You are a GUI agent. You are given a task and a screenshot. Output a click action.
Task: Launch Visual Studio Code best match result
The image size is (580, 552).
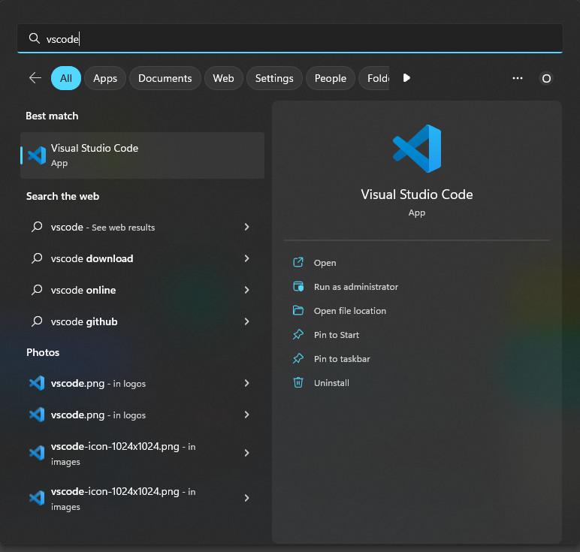tap(142, 155)
